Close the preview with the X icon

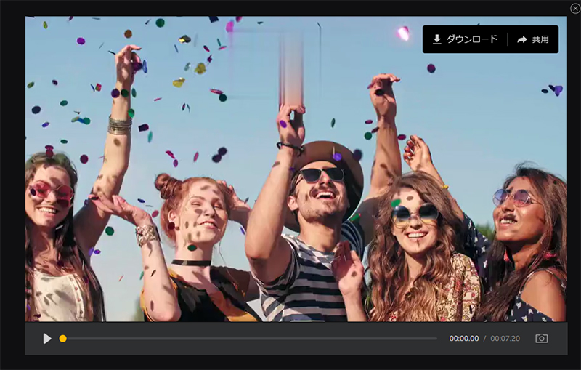(575, 8)
